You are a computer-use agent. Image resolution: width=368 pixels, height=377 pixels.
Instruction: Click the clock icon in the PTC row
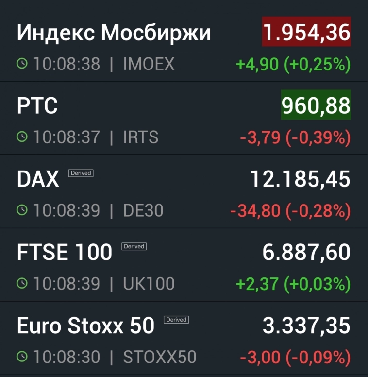pyautogui.click(x=22, y=137)
